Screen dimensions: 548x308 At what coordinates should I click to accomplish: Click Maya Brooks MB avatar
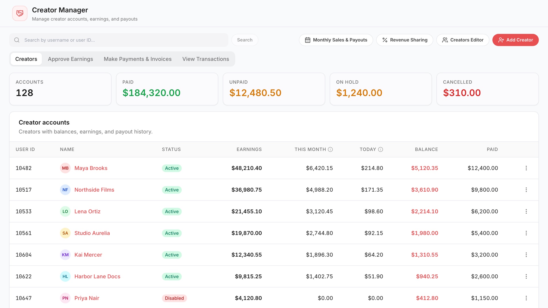(x=65, y=168)
